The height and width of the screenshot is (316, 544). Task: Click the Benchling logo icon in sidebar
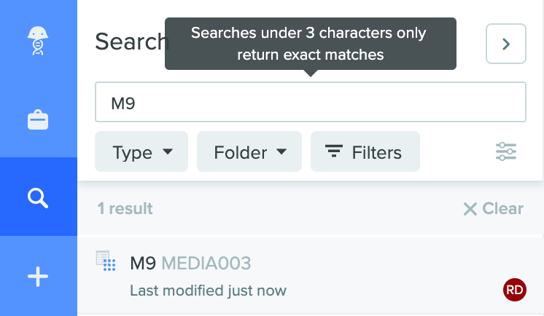(x=38, y=41)
